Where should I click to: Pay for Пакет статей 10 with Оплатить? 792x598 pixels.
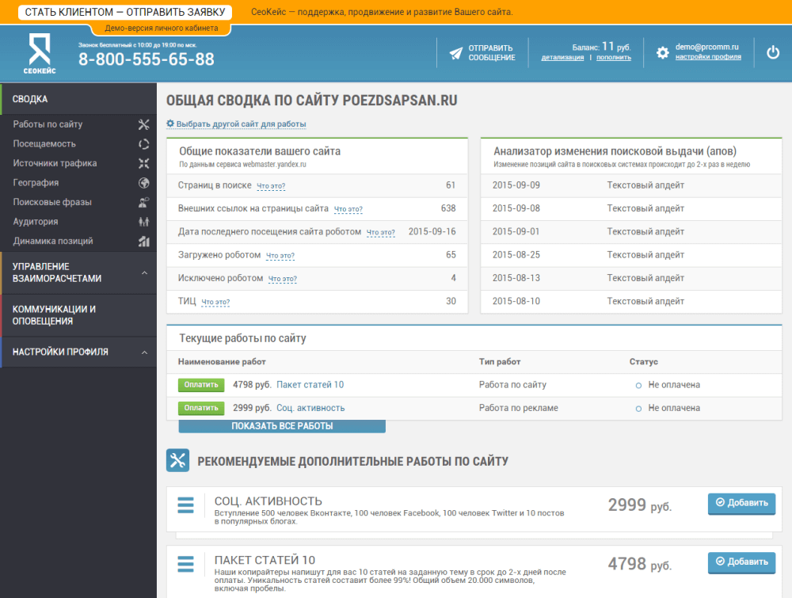pyautogui.click(x=201, y=385)
